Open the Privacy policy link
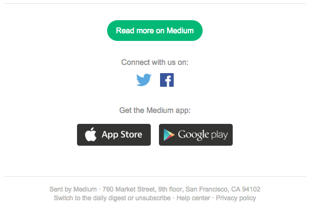 (x=236, y=198)
